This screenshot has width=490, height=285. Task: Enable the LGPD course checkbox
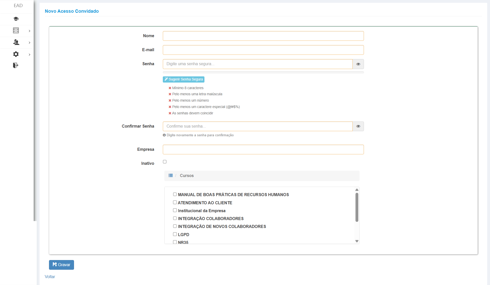[175, 234]
